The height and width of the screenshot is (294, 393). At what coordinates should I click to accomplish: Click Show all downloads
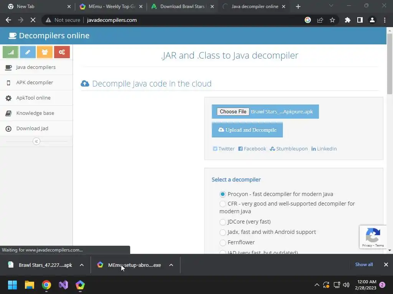tap(364, 265)
